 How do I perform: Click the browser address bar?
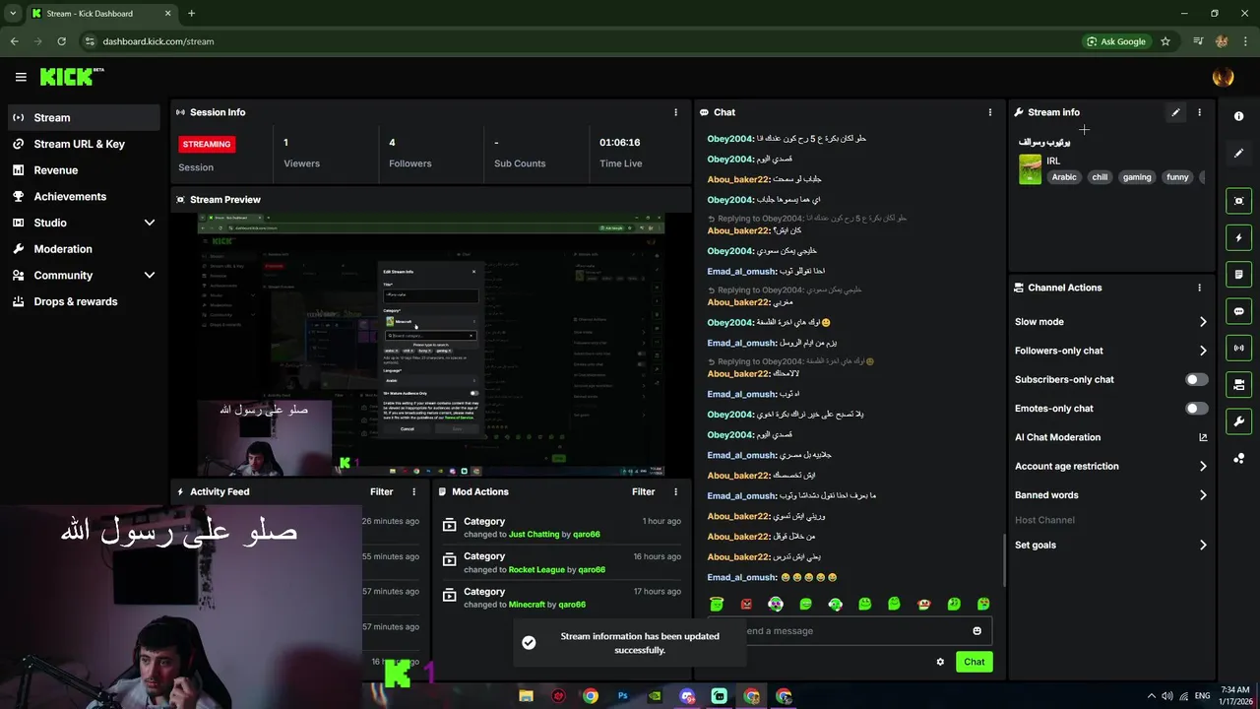click(581, 41)
